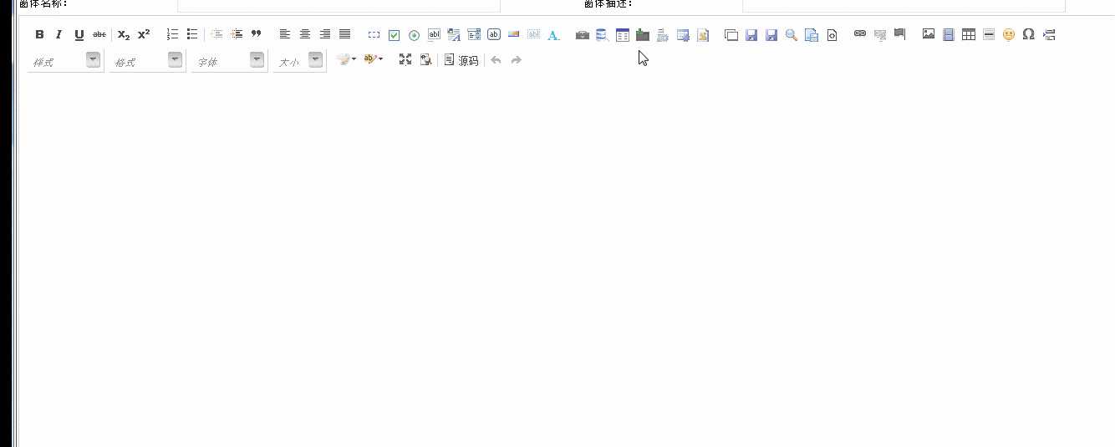Image resolution: width=1115 pixels, height=447 pixels.
Task: Open the 大小 size dropdown
Action: point(299,61)
